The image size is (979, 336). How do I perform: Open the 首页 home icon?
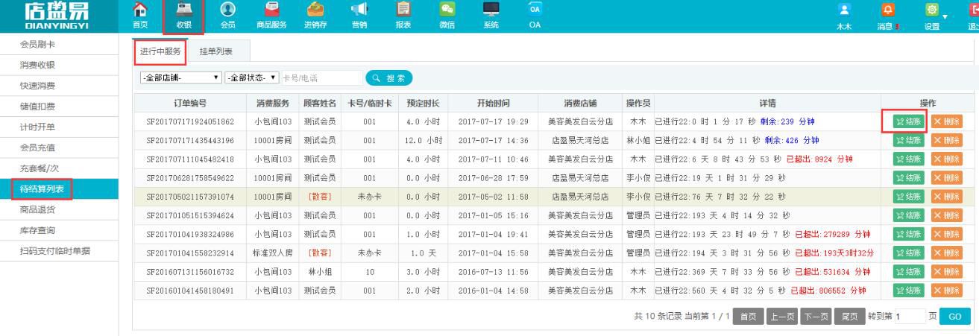[139, 10]
